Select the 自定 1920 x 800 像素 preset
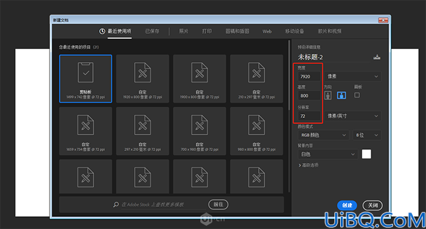This screenshot has width=426, height=229. [x=142, y=79]
